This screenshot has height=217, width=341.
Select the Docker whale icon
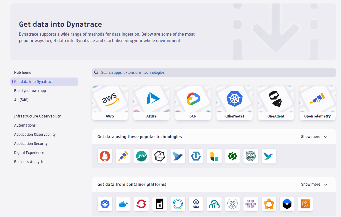[123, 204]
